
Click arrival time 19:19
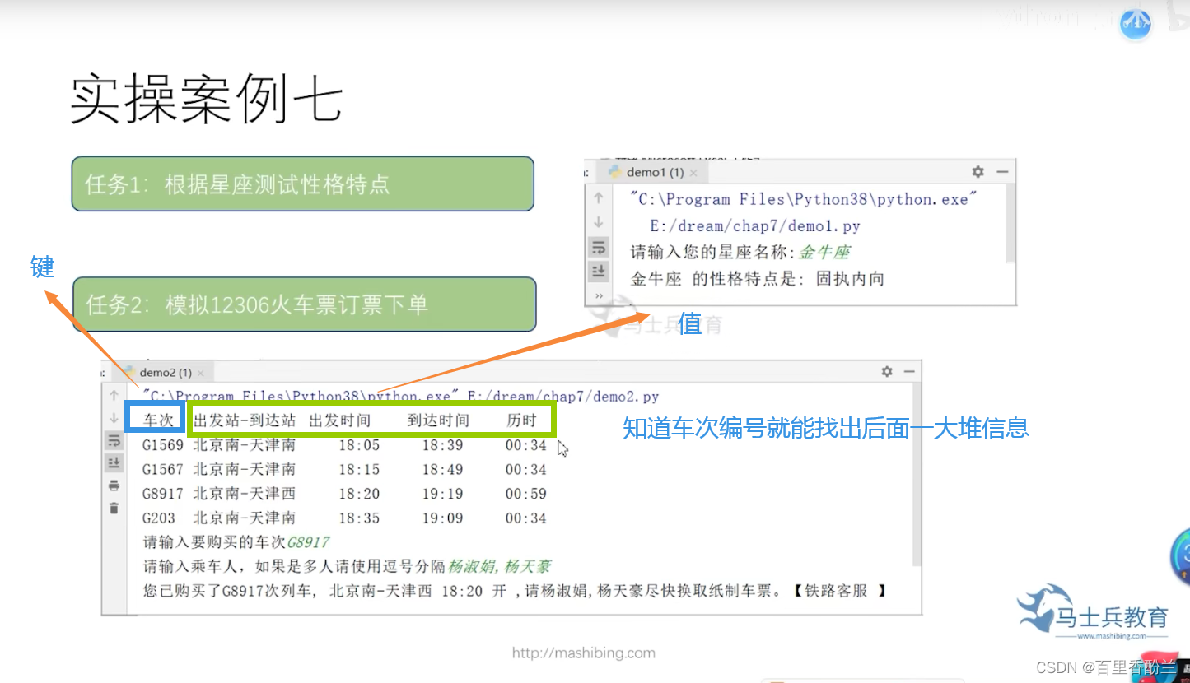tap(443, 494)
